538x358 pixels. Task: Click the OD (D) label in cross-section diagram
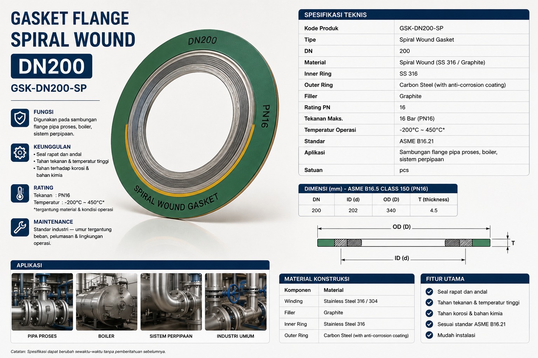[401, 227]
